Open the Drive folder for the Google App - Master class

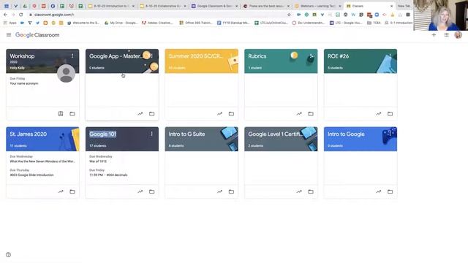151,114
